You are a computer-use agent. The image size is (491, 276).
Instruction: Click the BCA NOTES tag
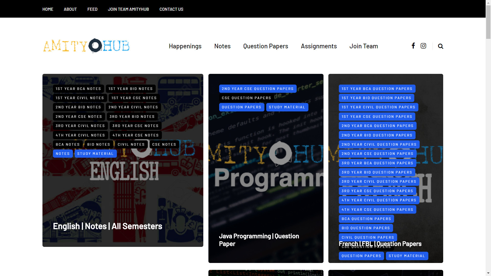pyautogui.click(x=68, y=144)
